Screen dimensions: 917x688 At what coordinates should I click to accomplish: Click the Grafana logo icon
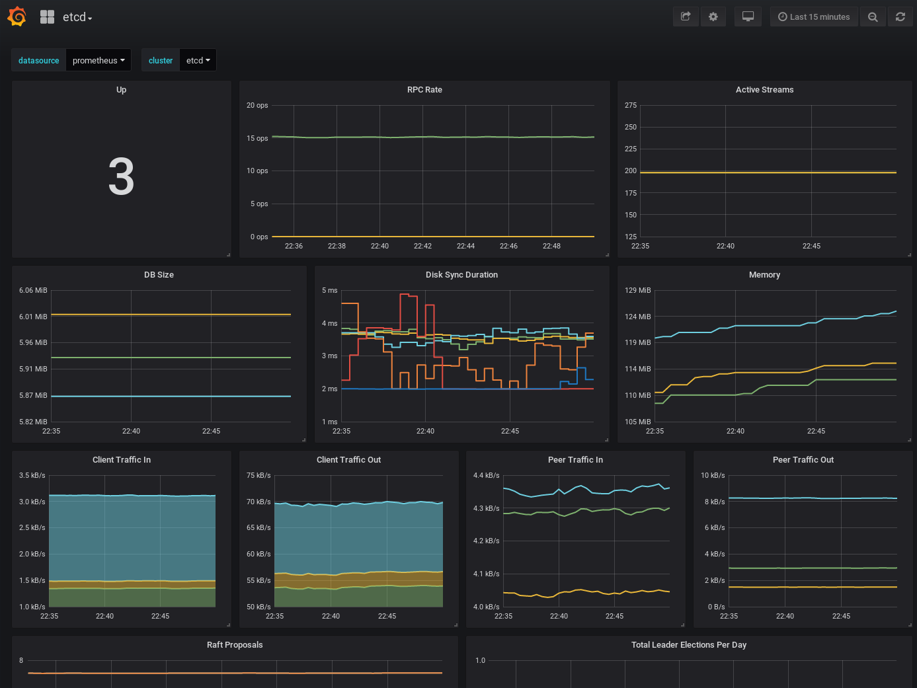point(17,17)
